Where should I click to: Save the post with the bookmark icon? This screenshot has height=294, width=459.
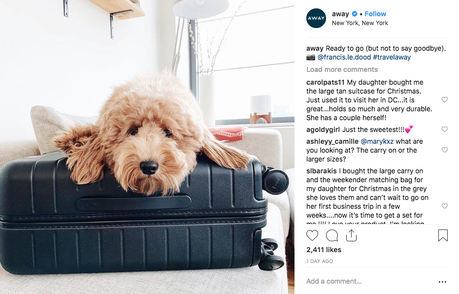pos(443,235)
